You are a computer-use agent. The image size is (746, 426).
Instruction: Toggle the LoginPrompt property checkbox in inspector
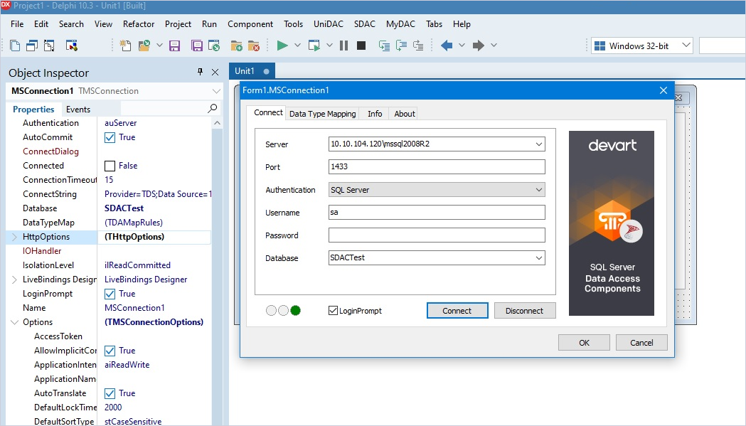tap(110, 294)
